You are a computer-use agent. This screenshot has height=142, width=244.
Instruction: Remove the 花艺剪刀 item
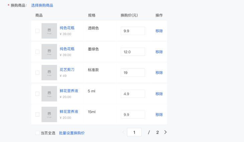click(x=159, y=72)
